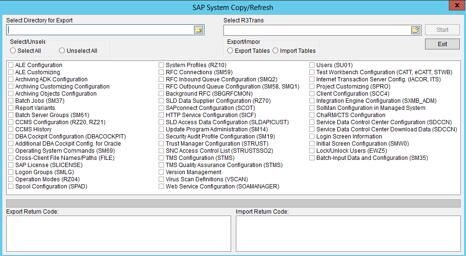This screenshot has height=256, width=466.
Task: Tick TMS Quality Assurance Configuration (STMS)
Action: [x=162, y=165]
